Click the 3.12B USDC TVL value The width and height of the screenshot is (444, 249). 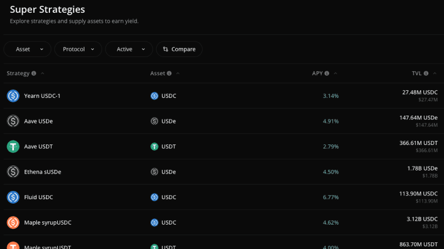(422, 219)
